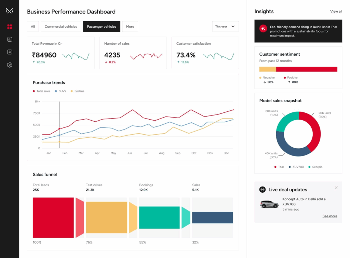Click the red eco-insight icon in Insights banner
The image size is (350, 258).
pos(262,29)
